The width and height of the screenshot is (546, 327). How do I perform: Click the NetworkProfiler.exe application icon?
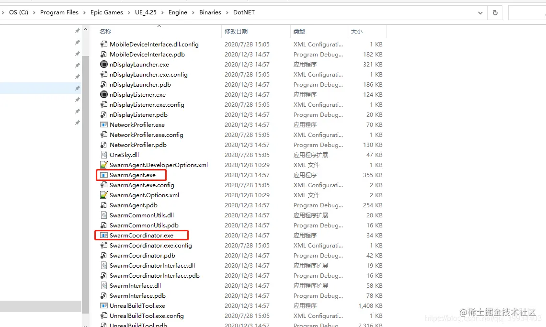click(x=103, y=124)
